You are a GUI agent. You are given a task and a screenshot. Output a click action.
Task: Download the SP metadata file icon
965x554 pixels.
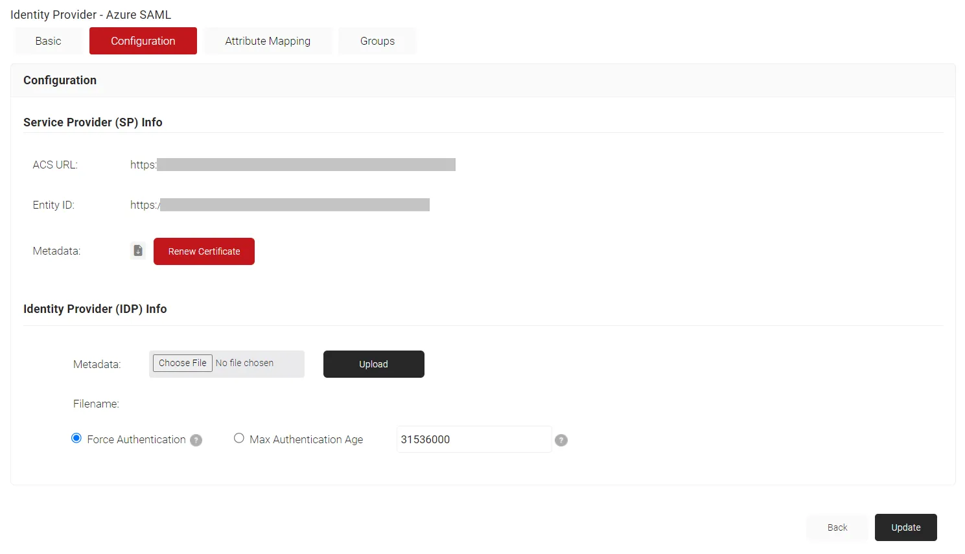[138, 251]
